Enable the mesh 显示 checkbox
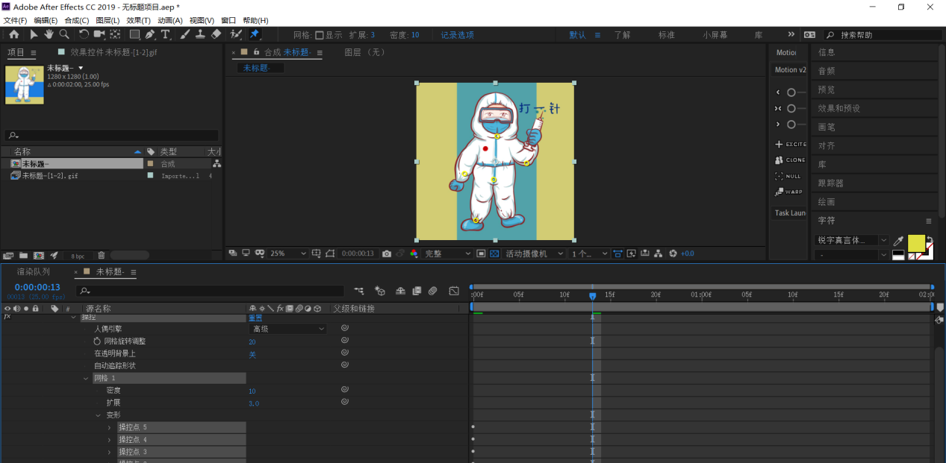The height and width of the screenshot is (463, 946). tap(320, 35)
